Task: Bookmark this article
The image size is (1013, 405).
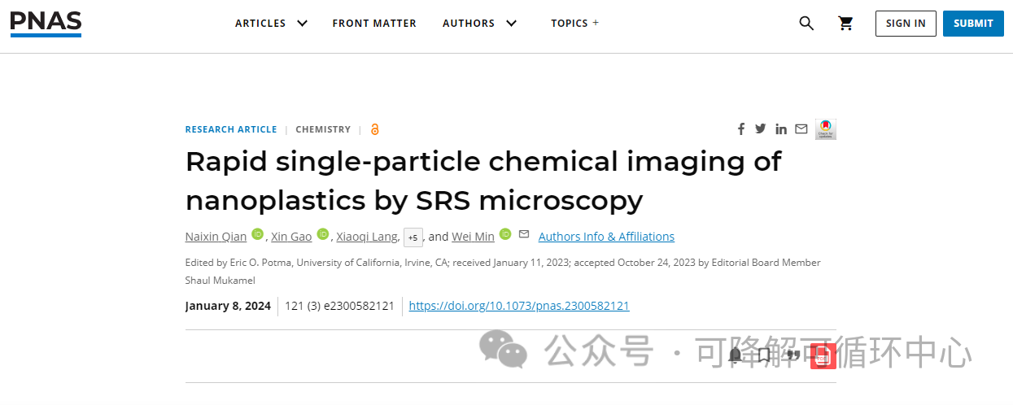Action: tap(764, 355)
